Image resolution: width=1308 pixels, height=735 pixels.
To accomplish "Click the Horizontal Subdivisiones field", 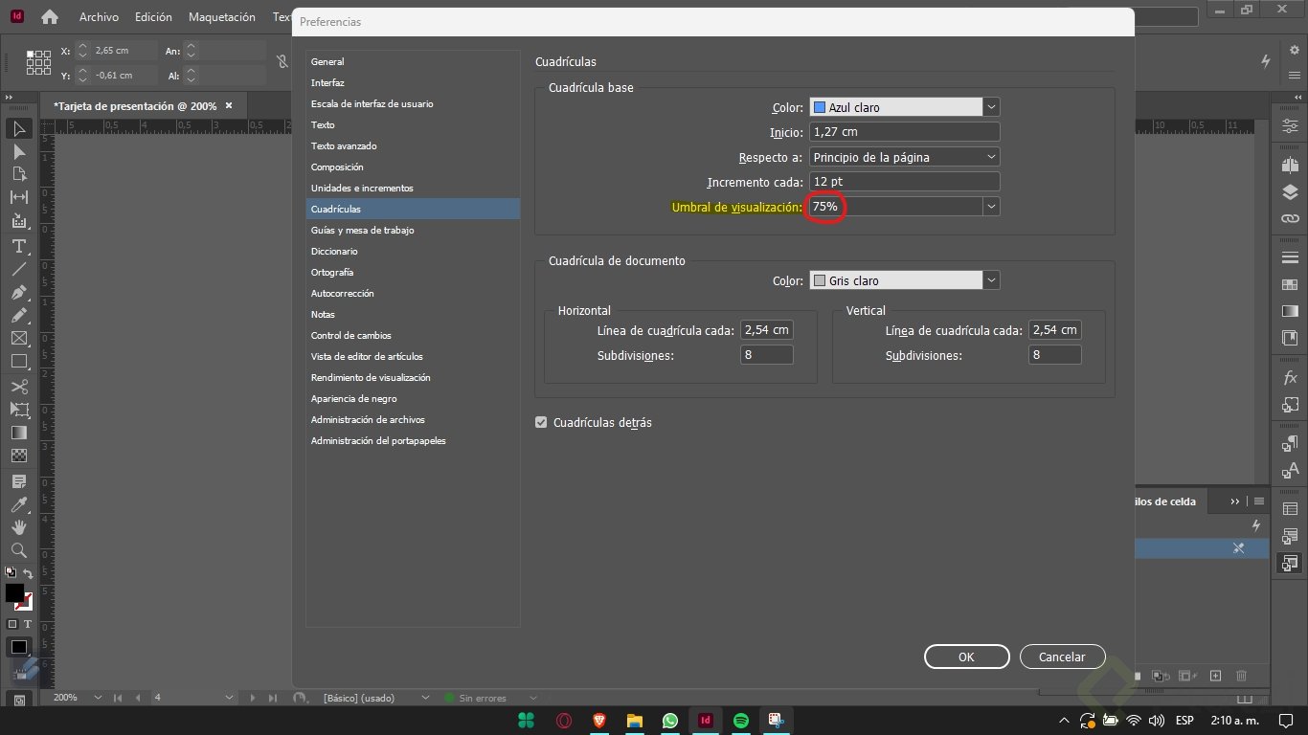I will (767, 354).
